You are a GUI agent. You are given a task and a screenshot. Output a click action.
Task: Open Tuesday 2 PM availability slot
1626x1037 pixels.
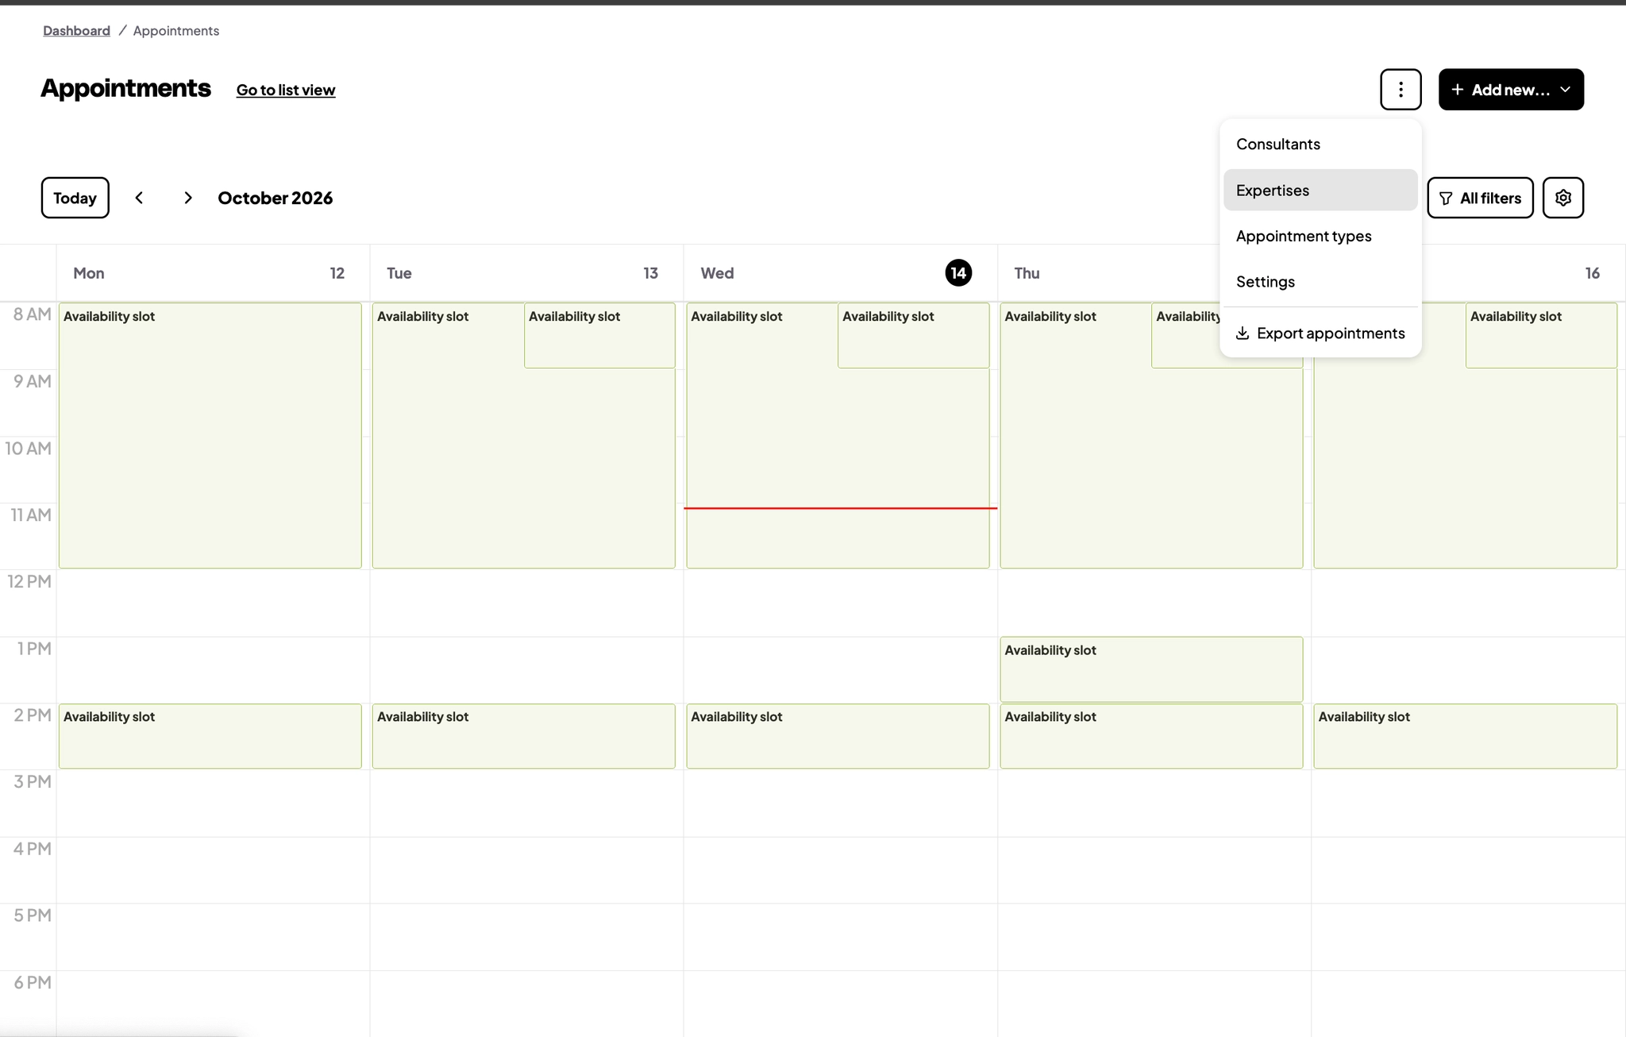click(524, 736)
